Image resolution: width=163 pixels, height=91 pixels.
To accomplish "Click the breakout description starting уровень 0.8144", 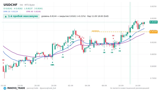I will (x=75, y=16).
